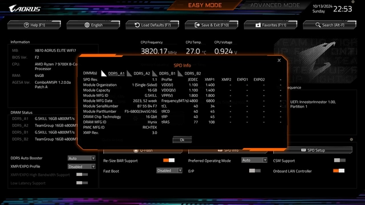Toggle Re-Size BAR Support switch

point(169,160)
